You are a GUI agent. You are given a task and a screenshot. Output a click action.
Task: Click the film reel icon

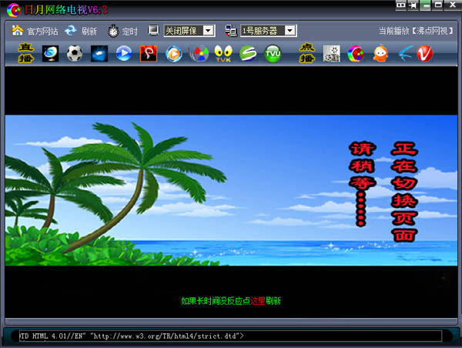[x=331, y=53]
